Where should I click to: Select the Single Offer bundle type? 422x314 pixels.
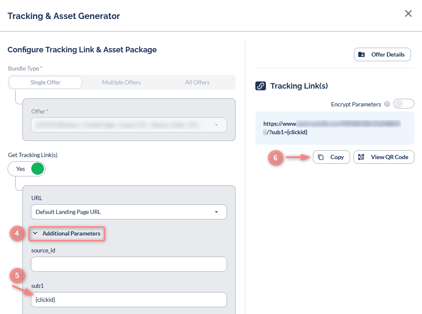45,82
